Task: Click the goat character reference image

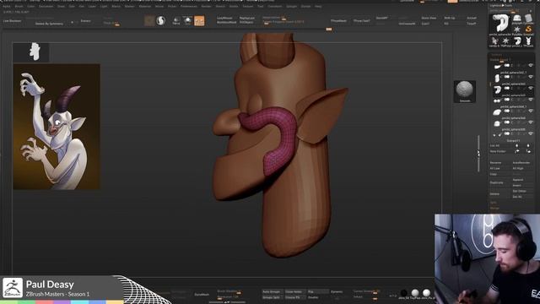Action: [57, 127]
